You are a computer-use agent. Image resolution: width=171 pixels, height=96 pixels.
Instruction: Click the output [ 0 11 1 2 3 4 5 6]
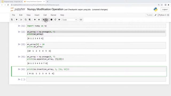[41, 74]
